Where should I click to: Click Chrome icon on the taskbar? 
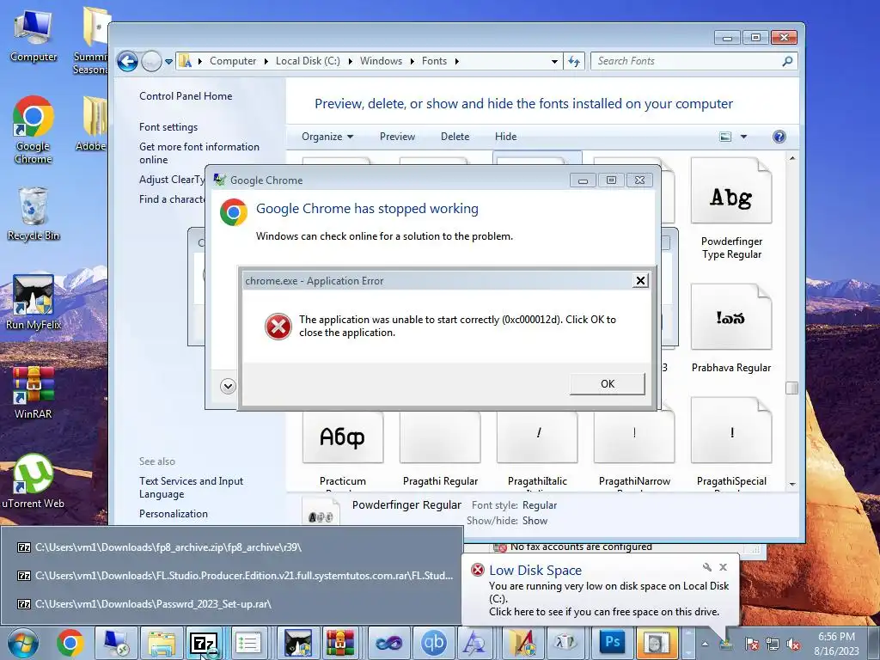70,643
